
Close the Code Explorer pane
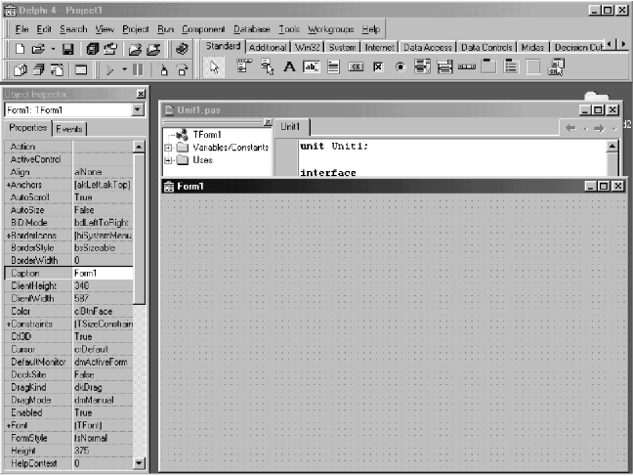(268, 121)
